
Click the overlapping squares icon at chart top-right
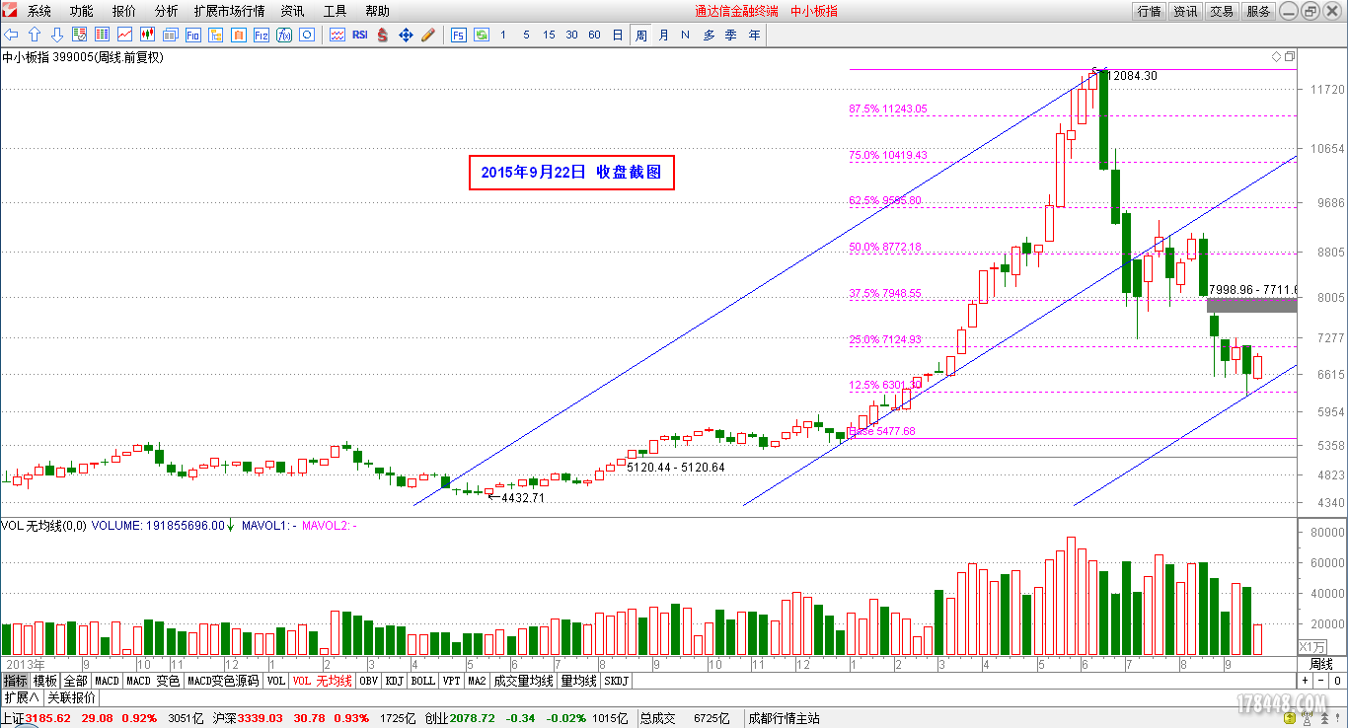point(1289,57)
